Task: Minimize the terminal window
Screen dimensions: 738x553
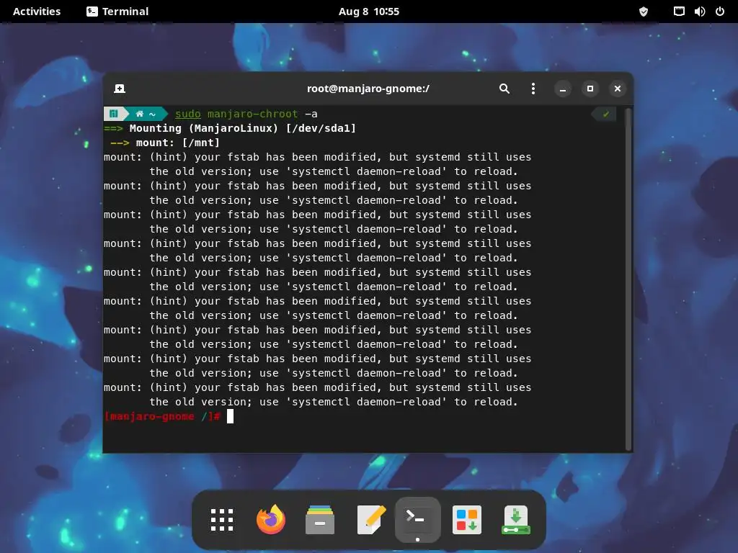Action: (x=562, y=89)
